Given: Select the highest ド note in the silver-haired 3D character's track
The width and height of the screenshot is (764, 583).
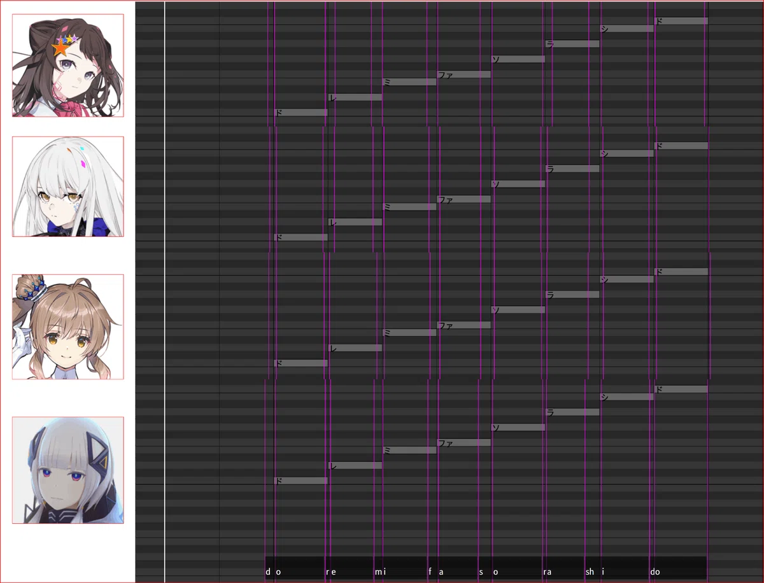Looking at the screenshot, I should tap(681, 390).
